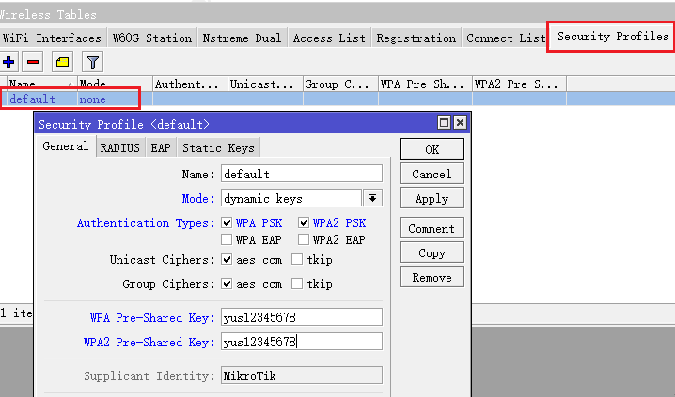Maximize the Security Profile dialog window
This screenshot has height=397, width=675.
click(x=444, y=123)
